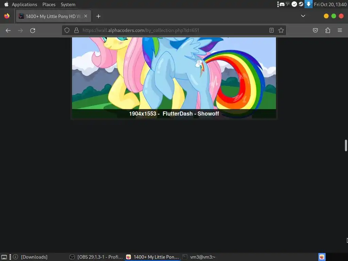Select the 1400+ My Little Pony tab
348x261 pixels.
tap(53, 16)
